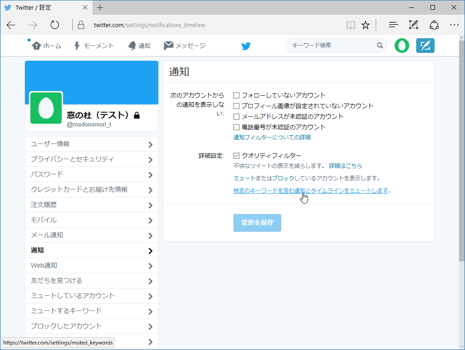This screenshot has height=350, width=465.
Task: Enable the フォローしていないアカウント checkbox
Action: pyautogui.click(x=236, y=95)
